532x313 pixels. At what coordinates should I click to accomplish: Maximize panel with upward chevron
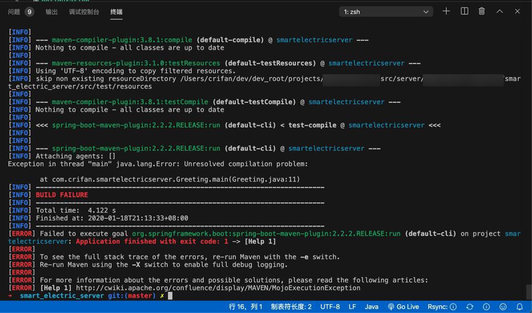[499, 11]
